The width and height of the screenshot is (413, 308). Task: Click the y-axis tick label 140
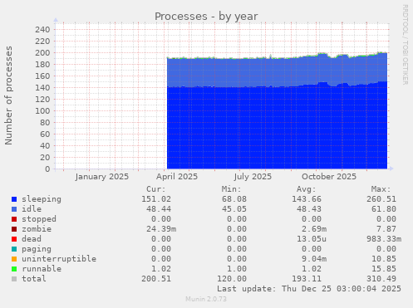42,88
